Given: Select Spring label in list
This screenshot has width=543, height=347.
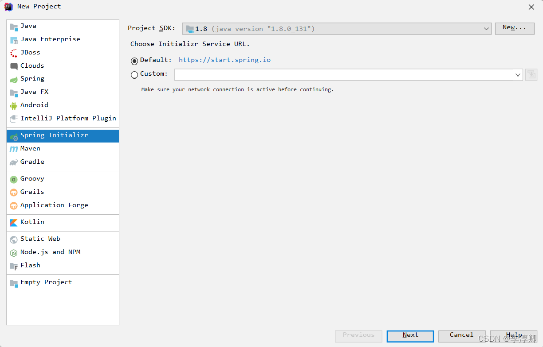Looking at the screenshot, I should (32, 79).
